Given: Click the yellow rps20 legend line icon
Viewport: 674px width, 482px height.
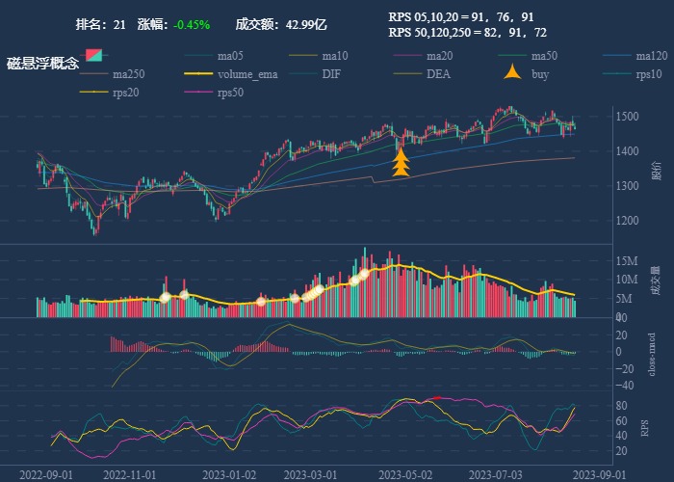Looking at the screenshot, I should pos(93,93).
